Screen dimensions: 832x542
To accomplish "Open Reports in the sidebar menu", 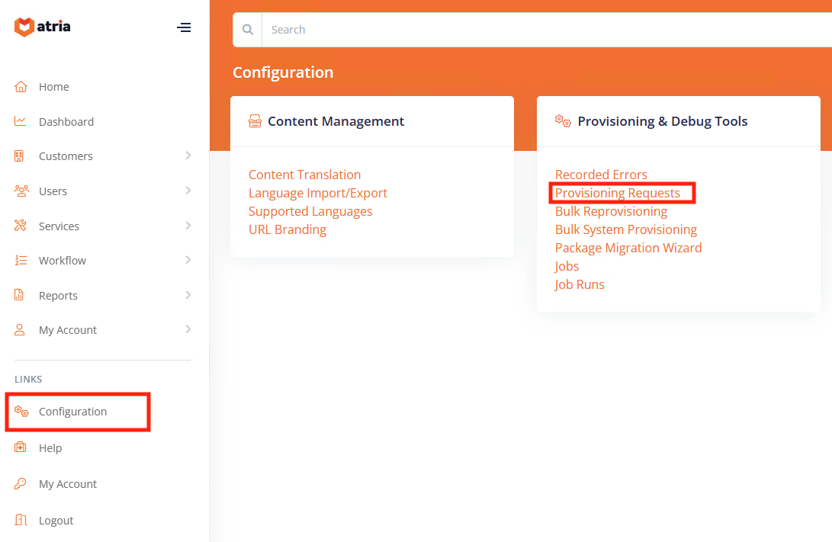I will click(x=58, y=296).
